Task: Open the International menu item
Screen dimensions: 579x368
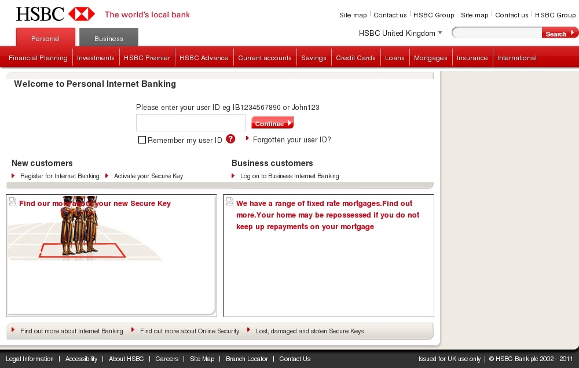Action: pyautogui.click(x=517, y=58)
